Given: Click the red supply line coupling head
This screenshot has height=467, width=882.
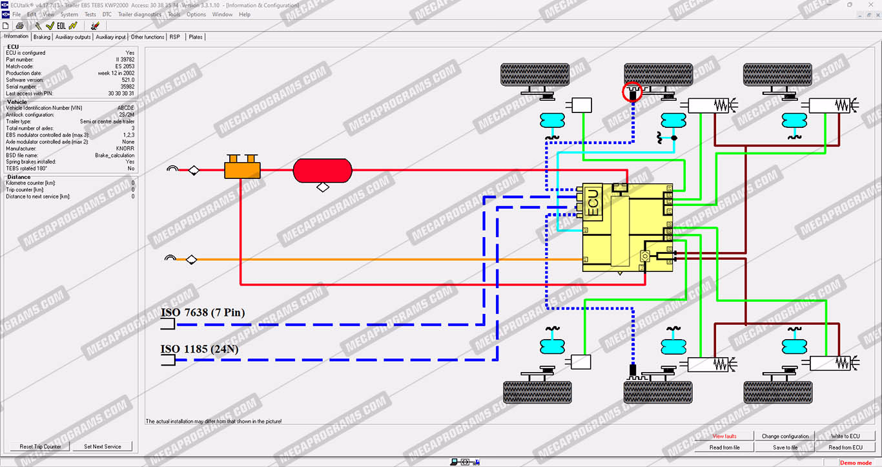Looking at the screenshot, I should [x=172, y=169].
